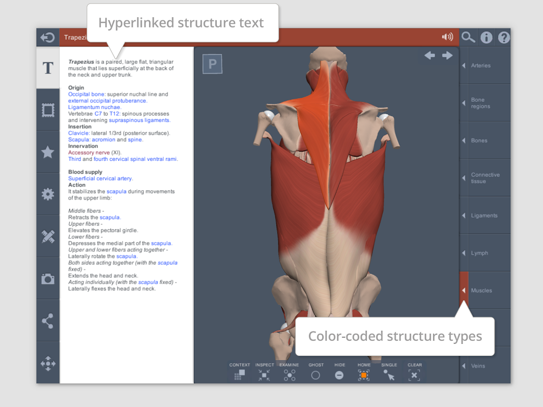543x407 pixels.
Task: Open the C7 vertebra link
Action: click(98, 113)
